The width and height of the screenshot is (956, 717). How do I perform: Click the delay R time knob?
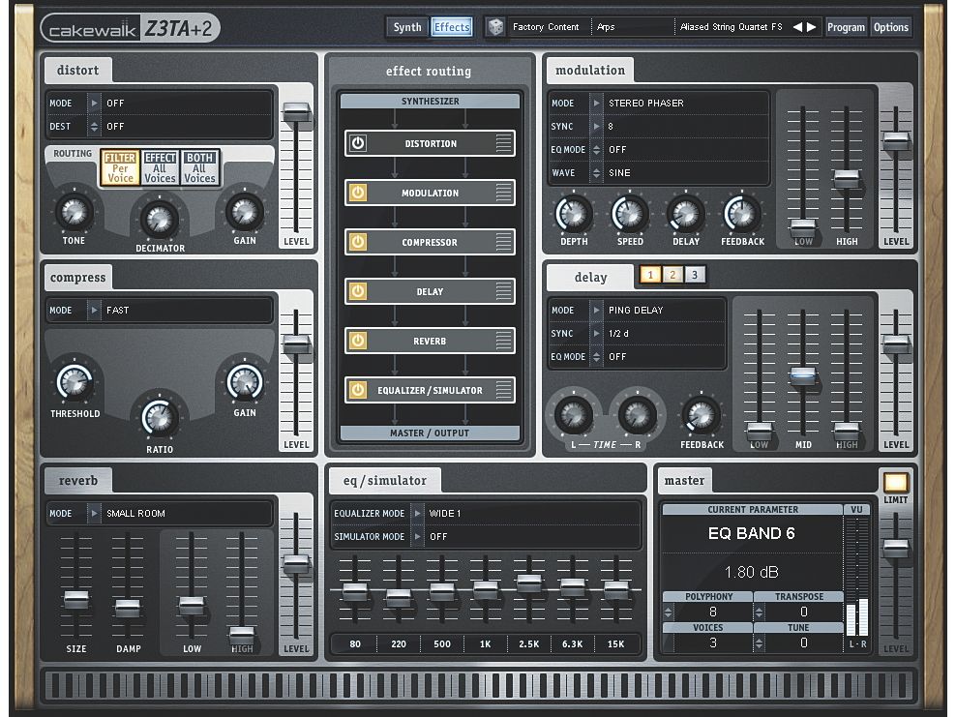point(637,414)
